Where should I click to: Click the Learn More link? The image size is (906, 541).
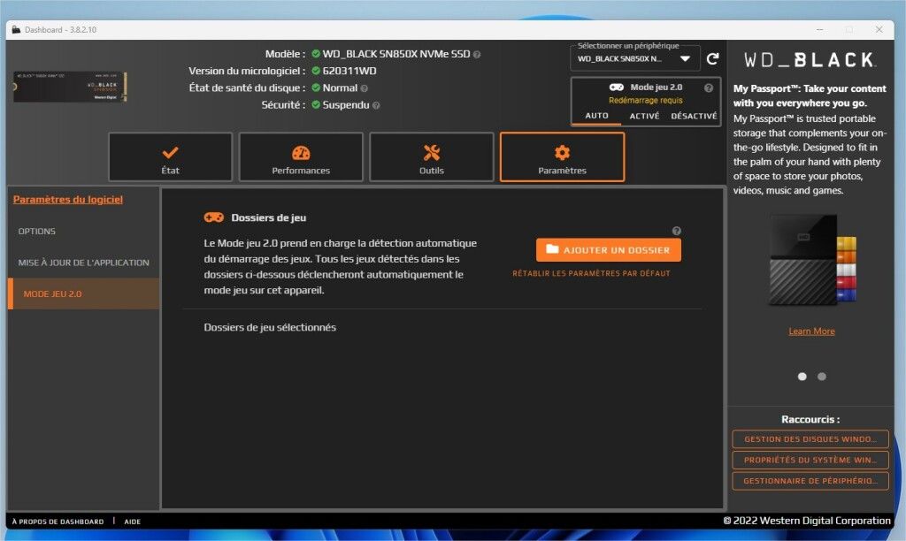tap(811, 331)
